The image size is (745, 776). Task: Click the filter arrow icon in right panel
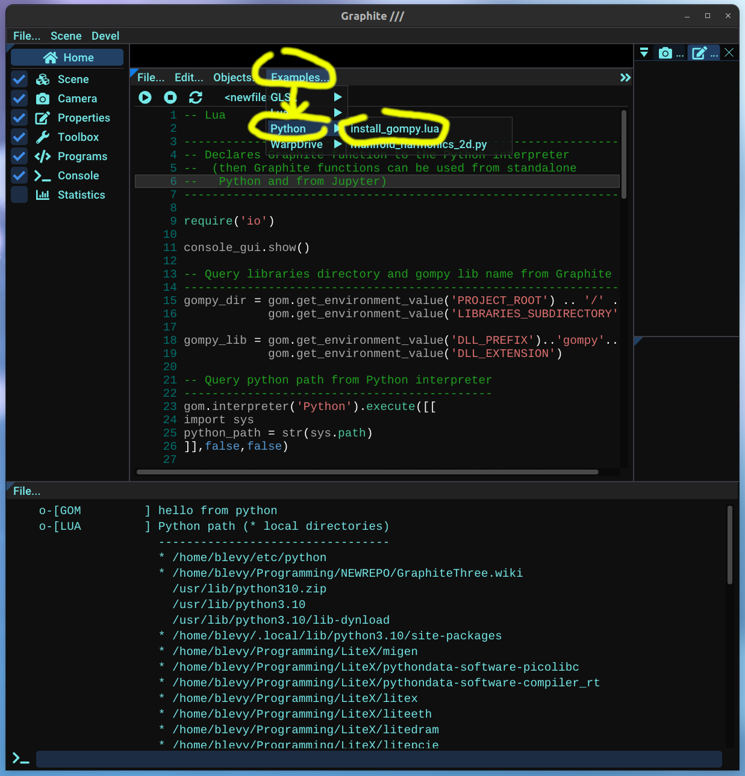tap(644, 53)
